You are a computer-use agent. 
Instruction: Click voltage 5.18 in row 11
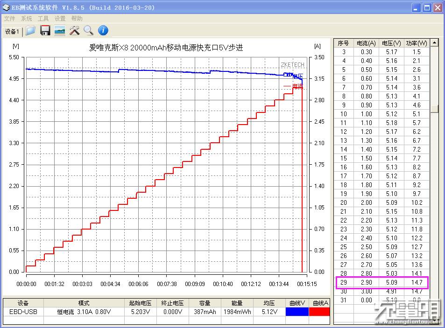391,123
